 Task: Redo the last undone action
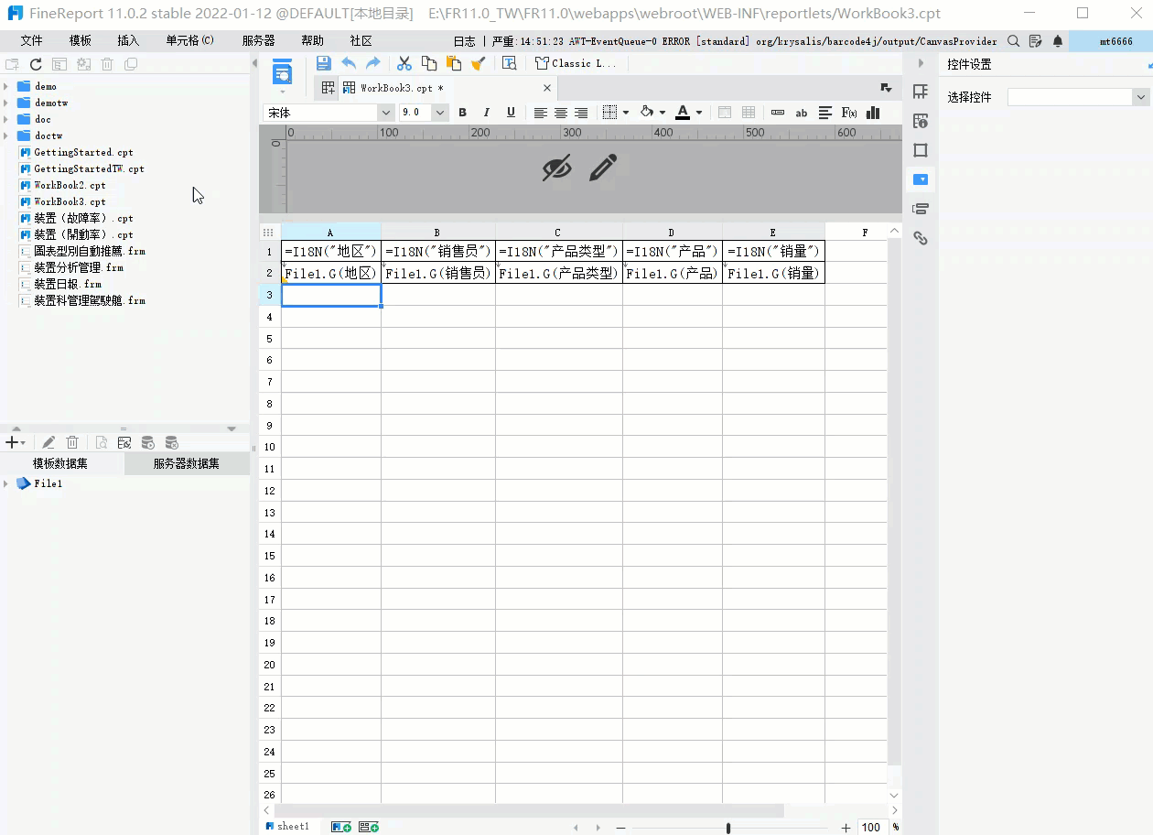(372, 63)
